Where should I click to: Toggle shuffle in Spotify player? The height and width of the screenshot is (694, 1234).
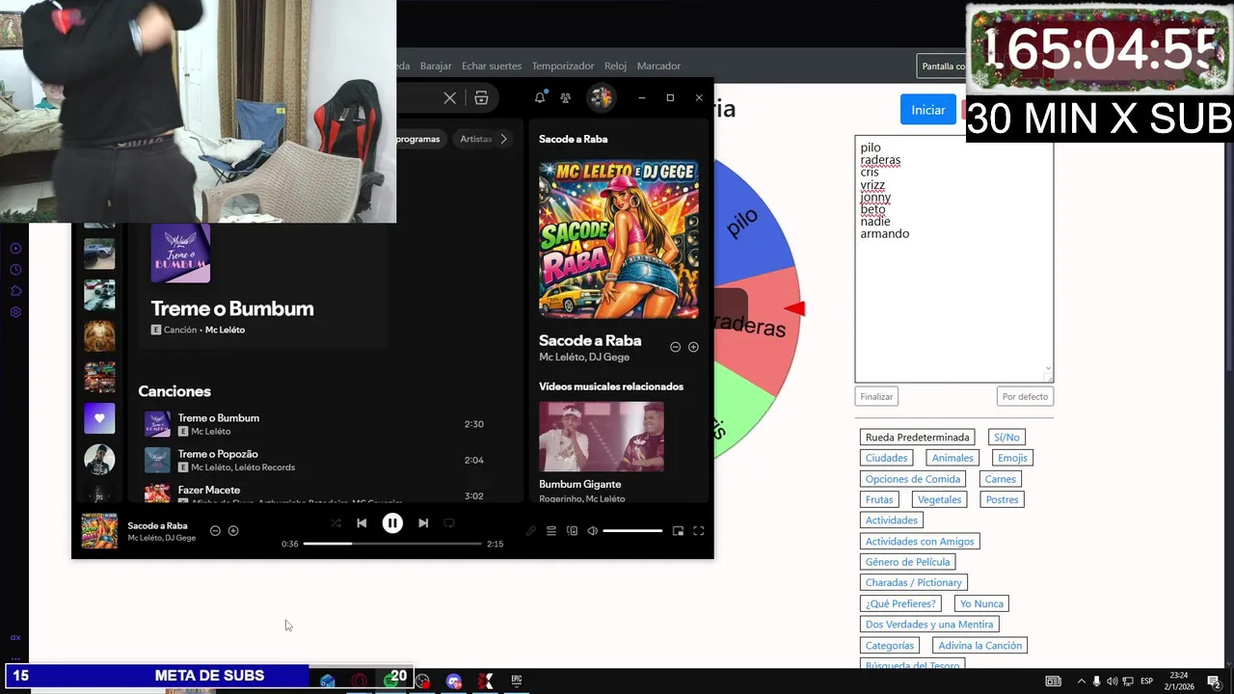335,523
